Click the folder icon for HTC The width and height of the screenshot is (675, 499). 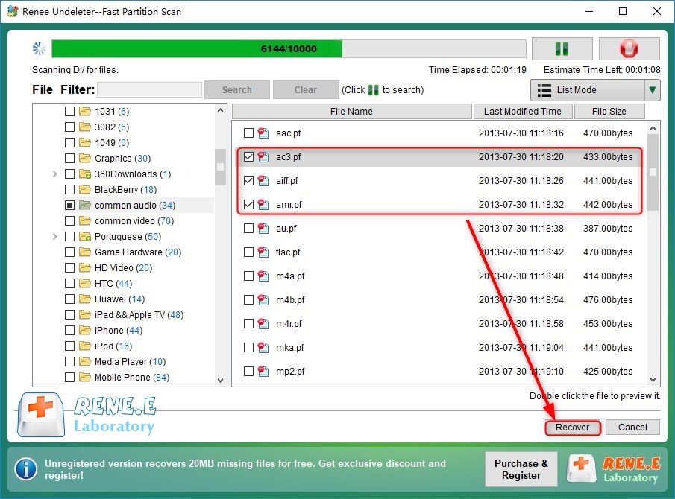[85, 284]
